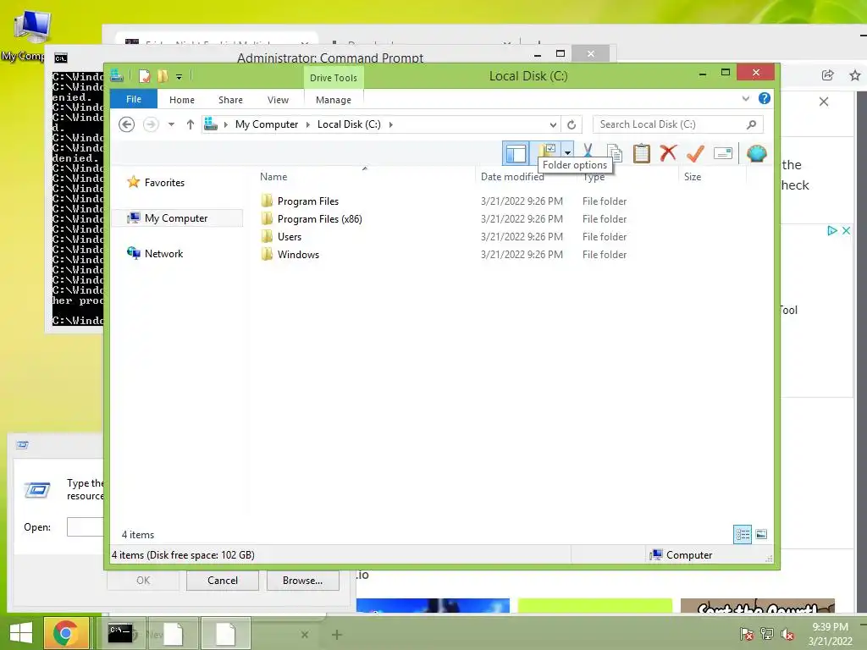Switch to the Share ribbon tab
The image size is (867, 650).
[230, 100]
